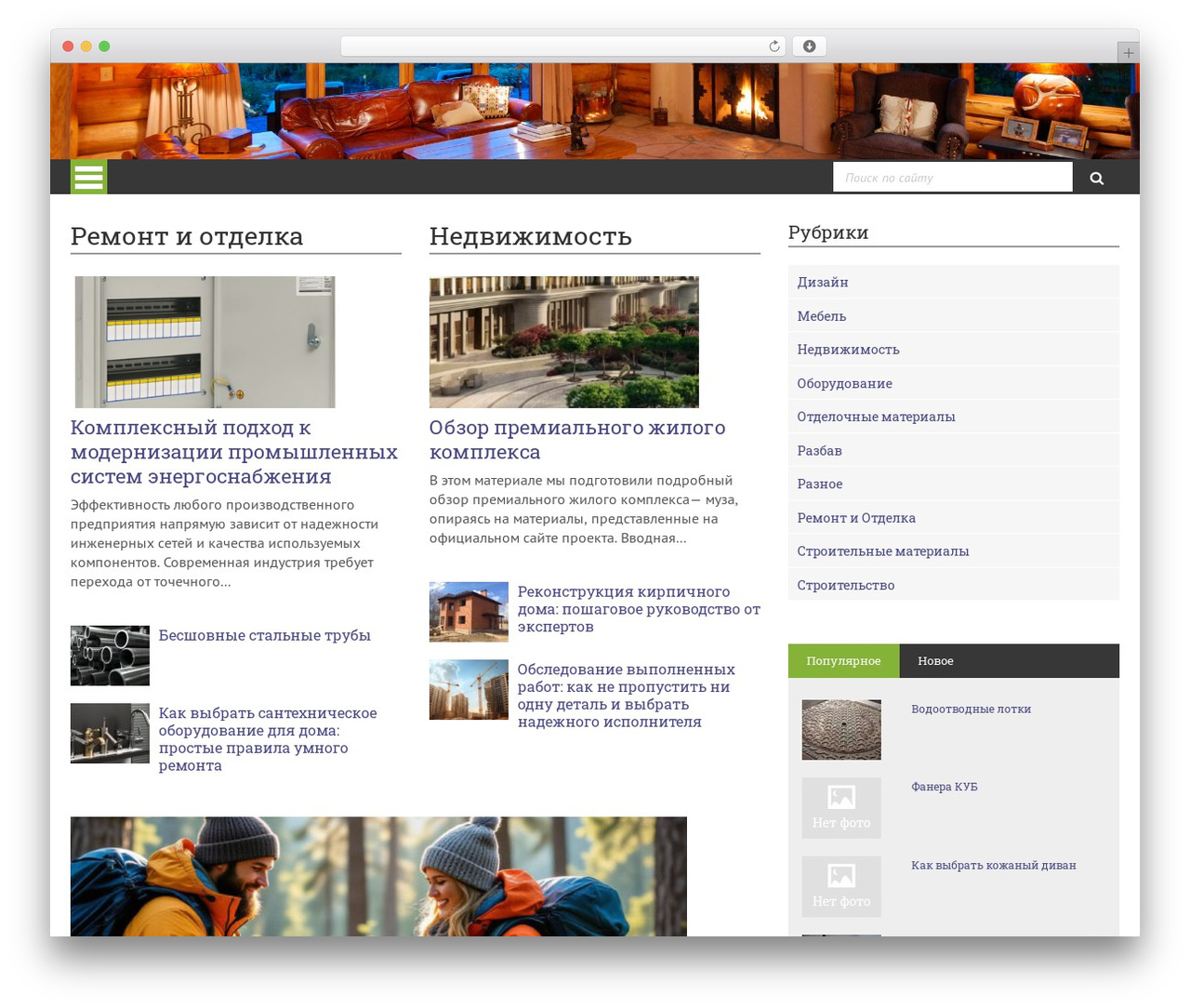The width and height of the screenshot is (1190, 1008).
Task: Click the steel pipes thumbnail
Action: coord(110,656)
